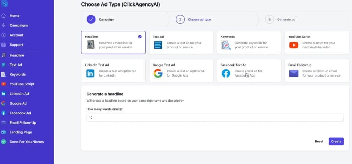Click the Text Ad icon in sidebar
The image size is (352, 164).
click(x=3, y=65)
